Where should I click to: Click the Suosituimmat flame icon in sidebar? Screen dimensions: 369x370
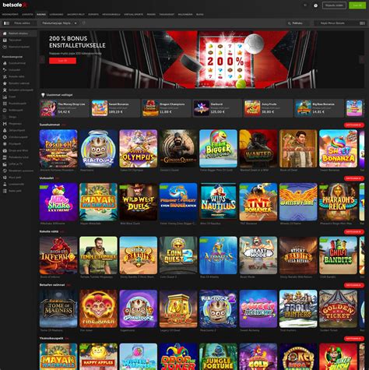pos(5,63)
